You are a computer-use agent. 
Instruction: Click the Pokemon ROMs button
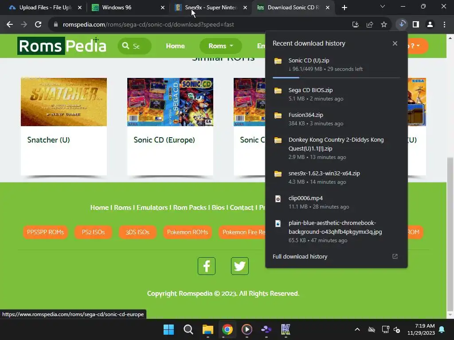pyautogui.click(x=188, y=232)
